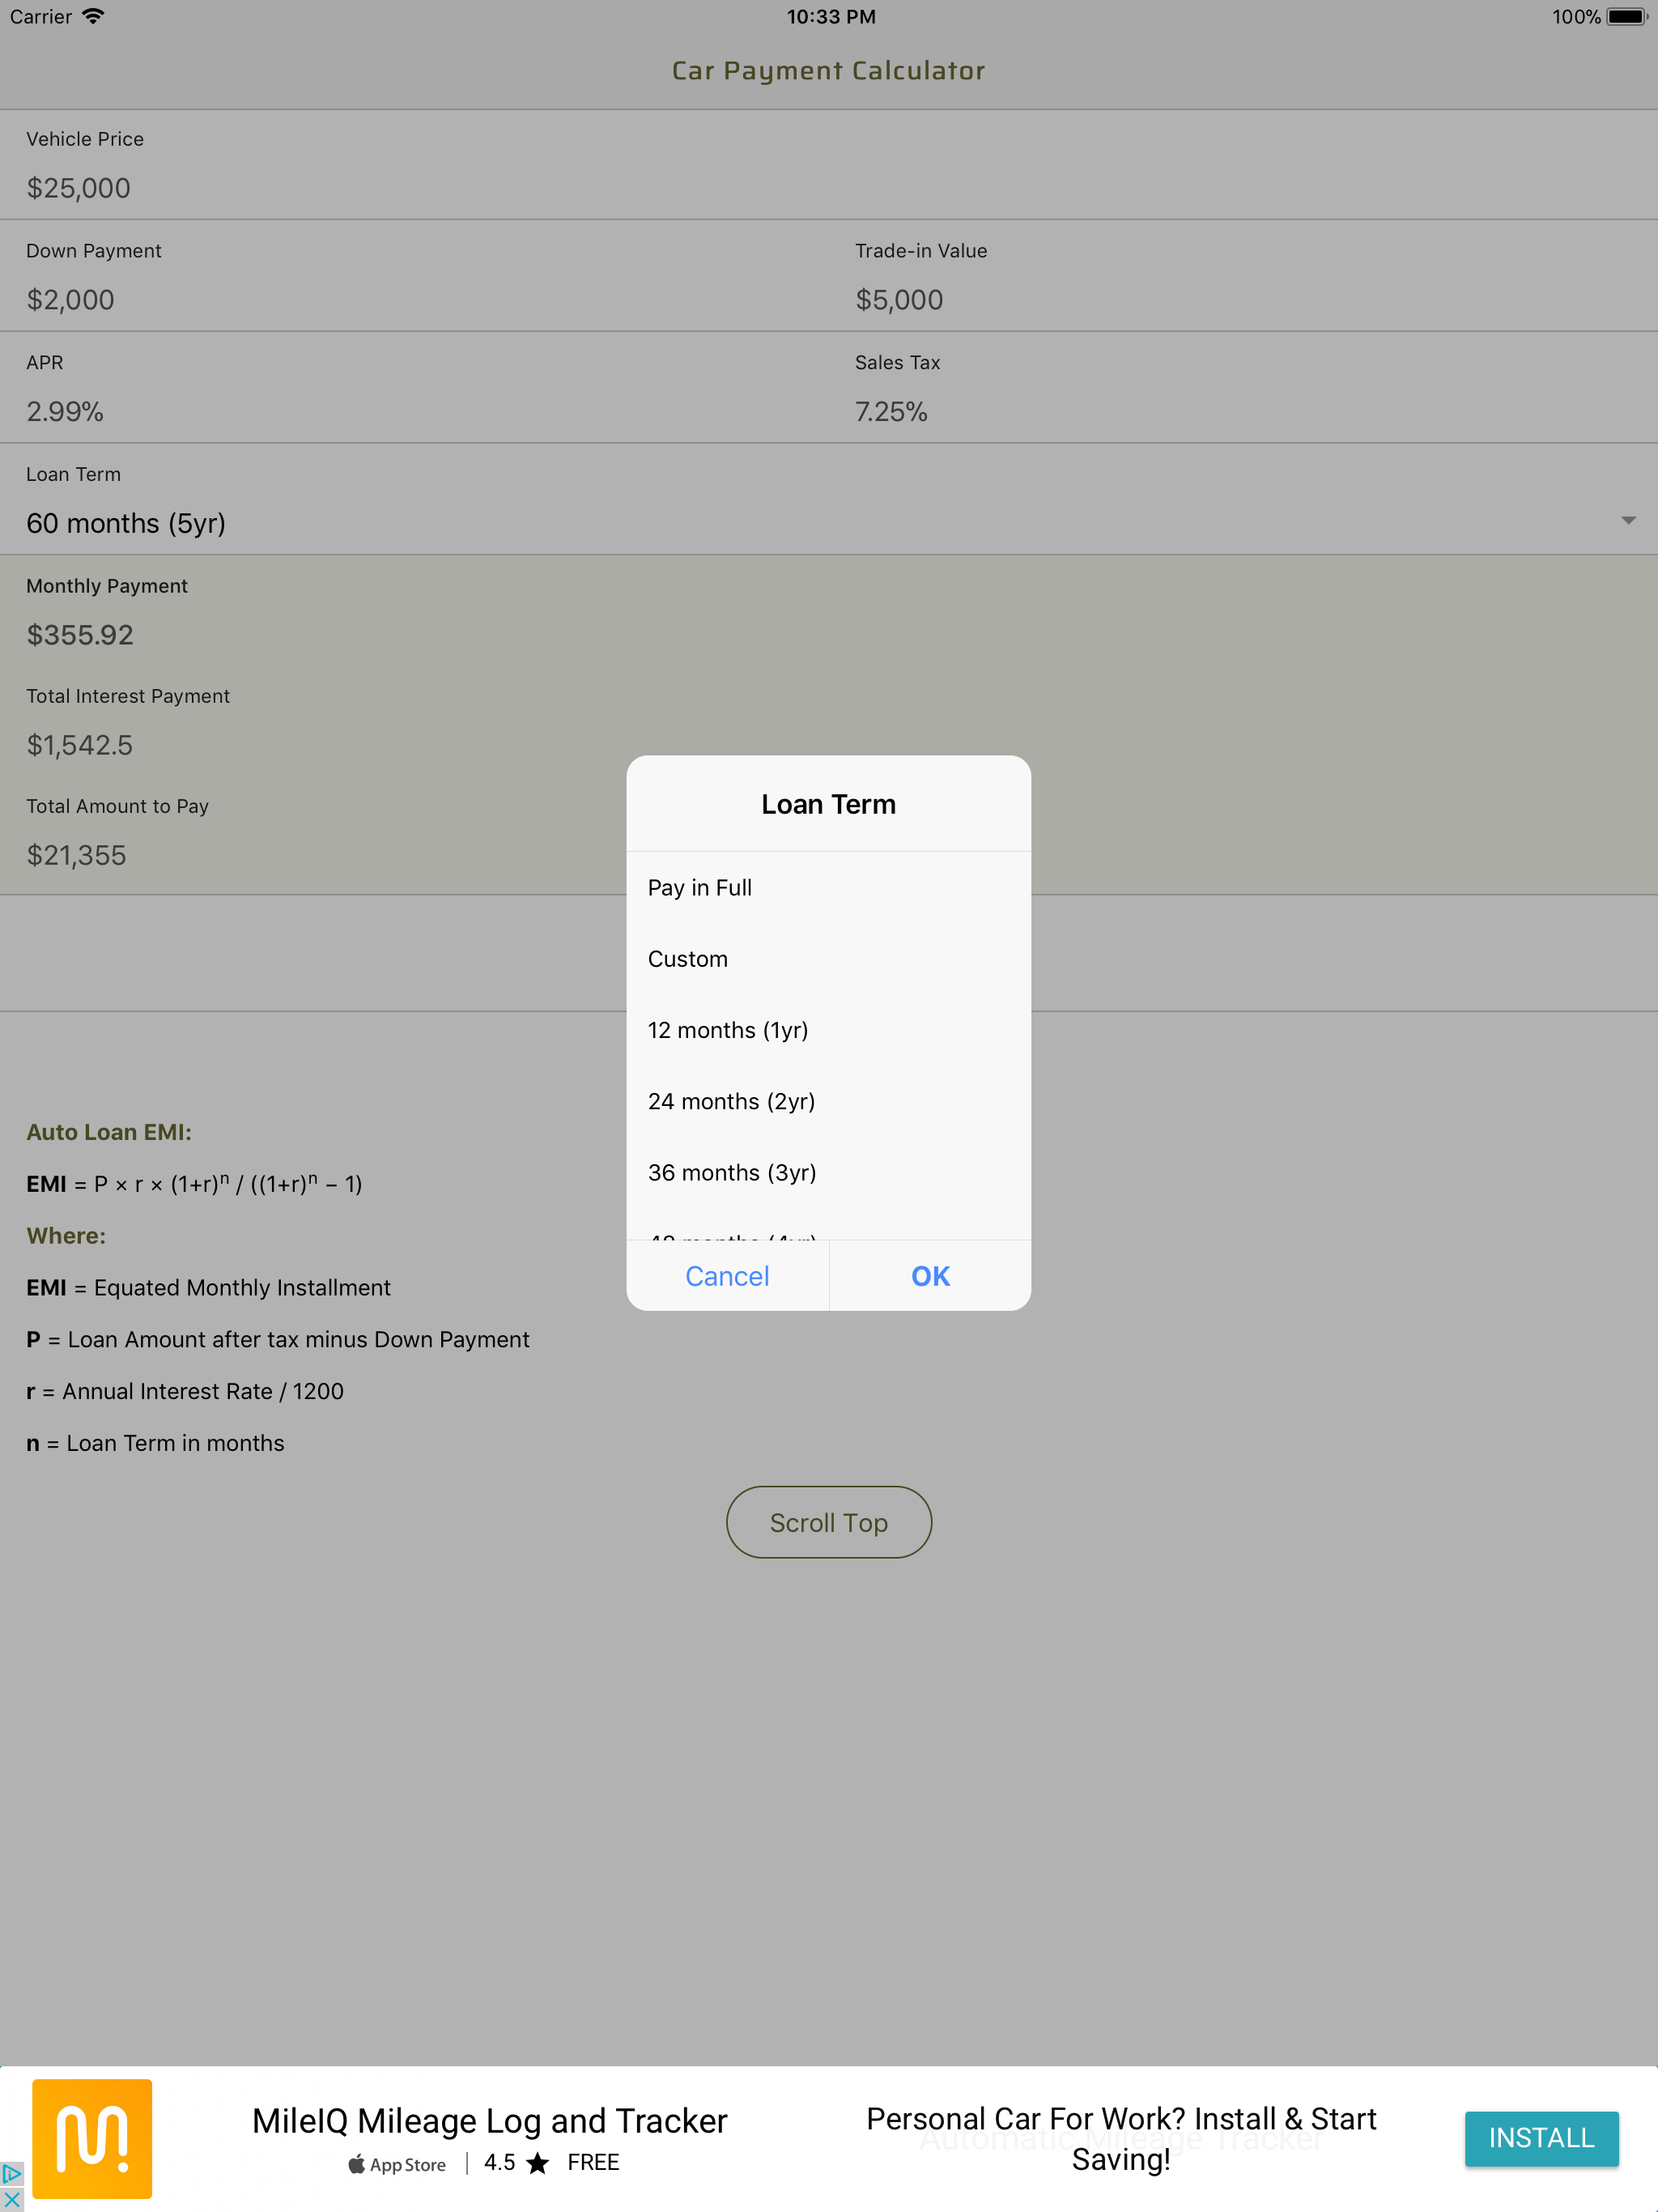The height and width of the screenshot is (2212, 1658).
Task: Select Pay in Full option
Action: pyautogui.click(x=700, y=888)
